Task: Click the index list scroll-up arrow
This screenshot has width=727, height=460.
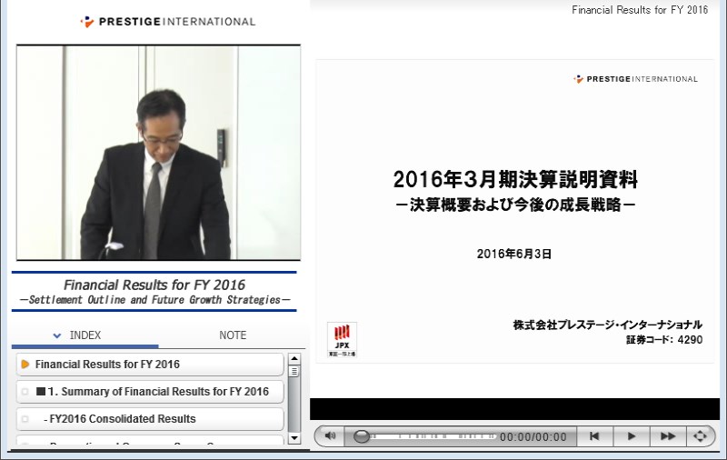Action: pyautogui.click(x=294, y=359)
